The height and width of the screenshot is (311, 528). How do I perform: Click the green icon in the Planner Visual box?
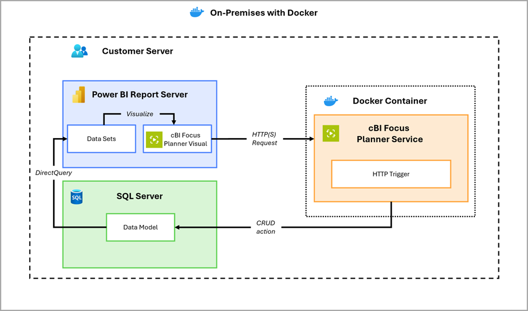click(x=154, y=139)
